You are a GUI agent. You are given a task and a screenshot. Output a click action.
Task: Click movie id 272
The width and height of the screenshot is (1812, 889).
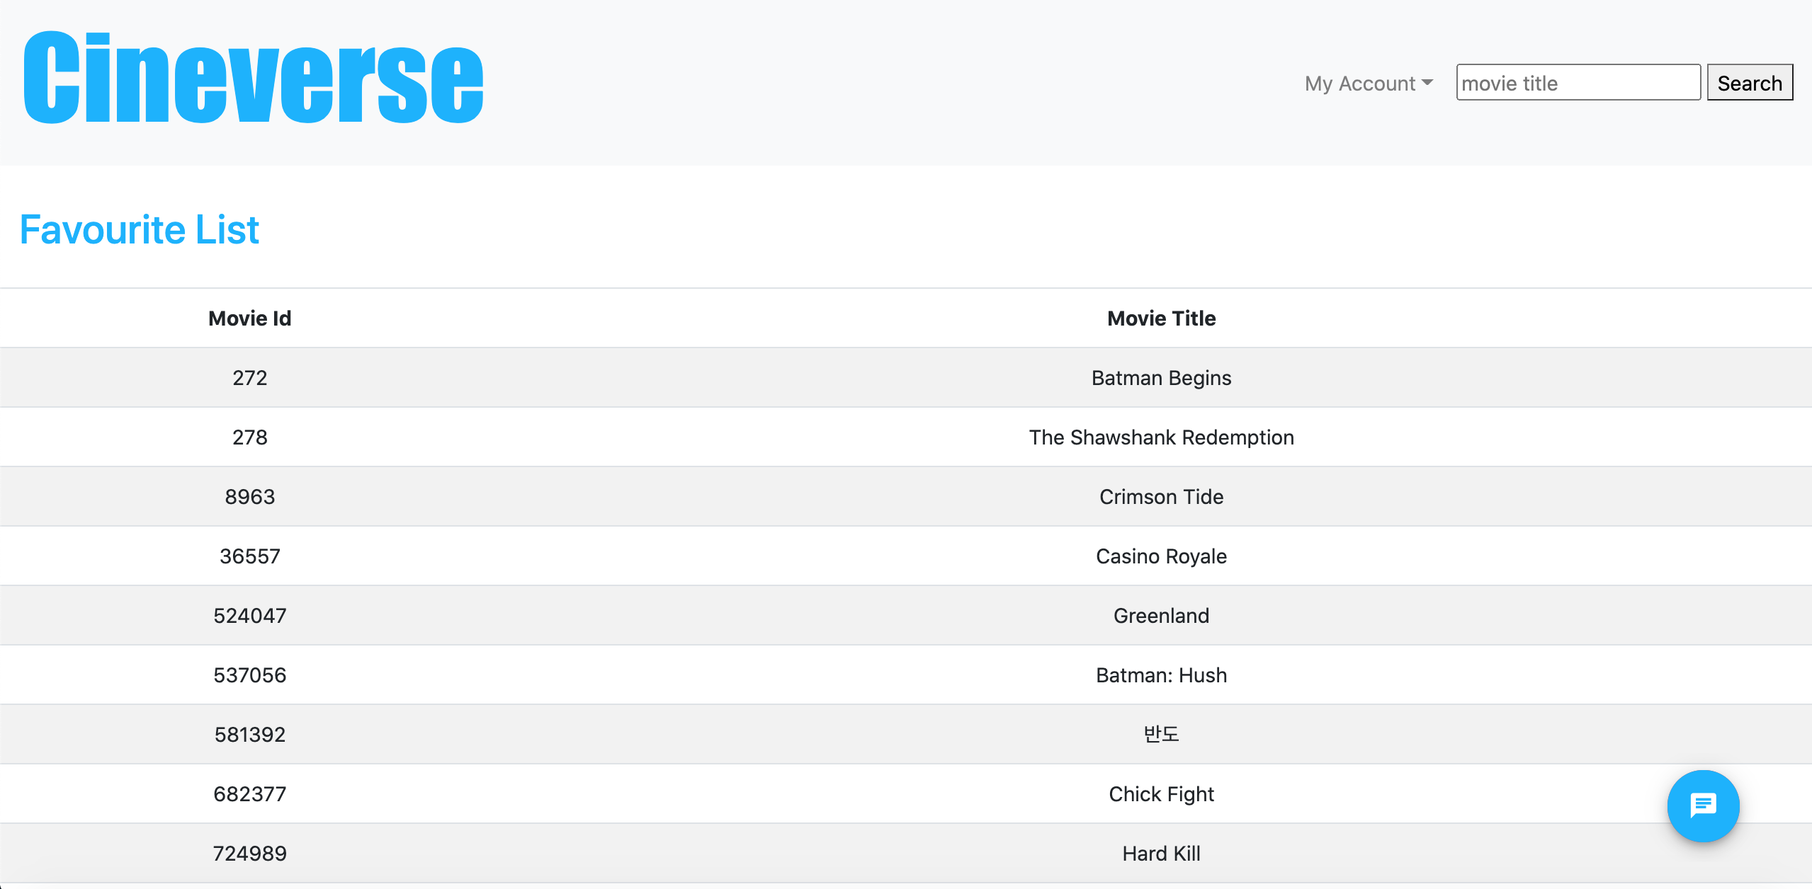click(249, 378)
